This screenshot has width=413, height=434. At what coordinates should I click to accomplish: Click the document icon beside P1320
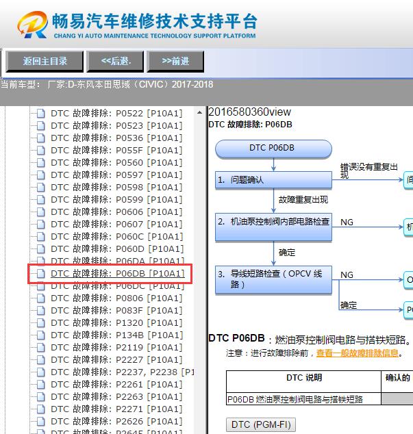40,322
